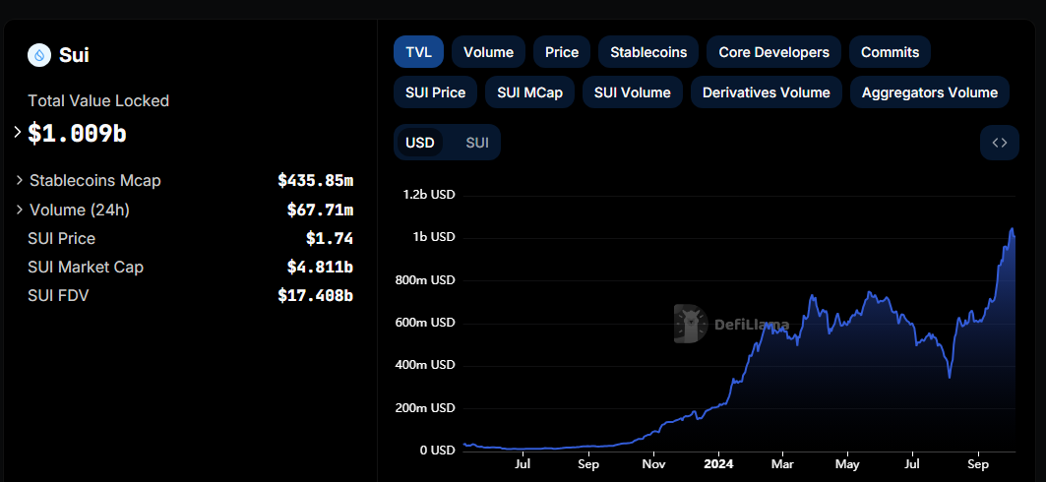Switch chart denomination to USD
Image resolution: width=1046 pixels, height=482 pixels.
(x=419, y=143)
